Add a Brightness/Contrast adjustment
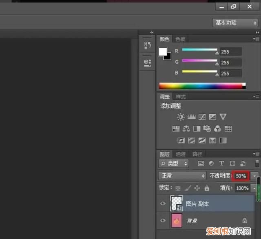 tap(181, 117)
